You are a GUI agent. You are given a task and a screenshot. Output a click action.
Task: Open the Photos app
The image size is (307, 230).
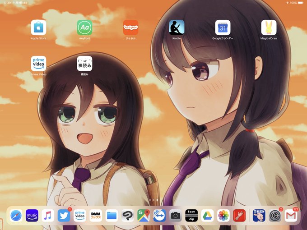pyautogui.click(x=223, y=216)
